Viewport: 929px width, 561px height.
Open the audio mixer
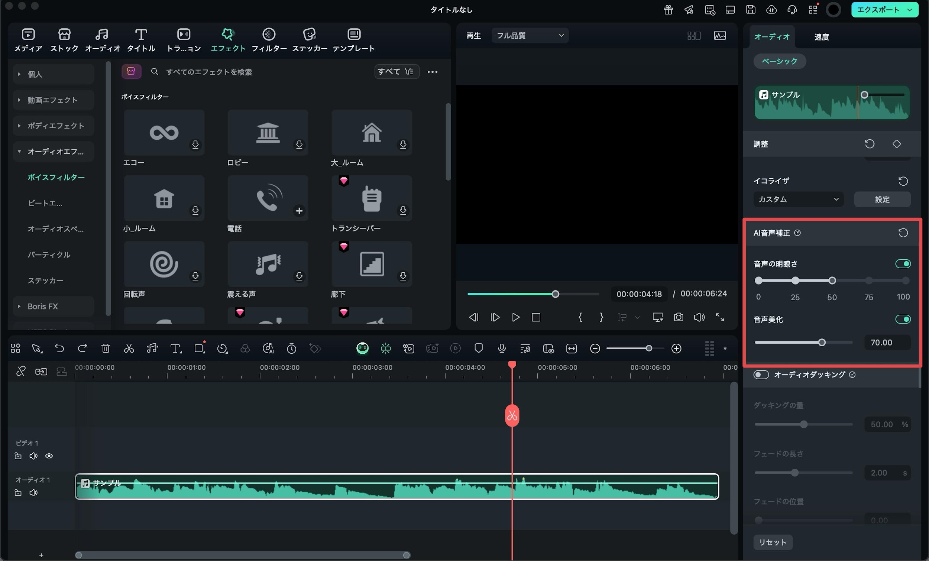pyautogui.click(x=525, y=348)
